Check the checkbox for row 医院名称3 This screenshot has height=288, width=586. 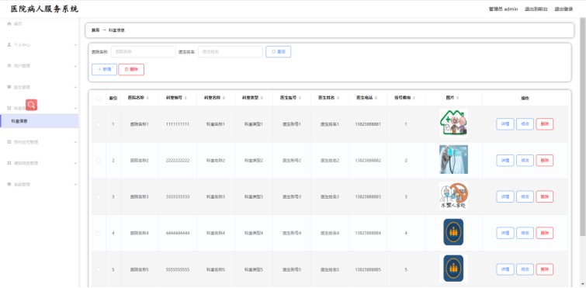coord(99,197)
